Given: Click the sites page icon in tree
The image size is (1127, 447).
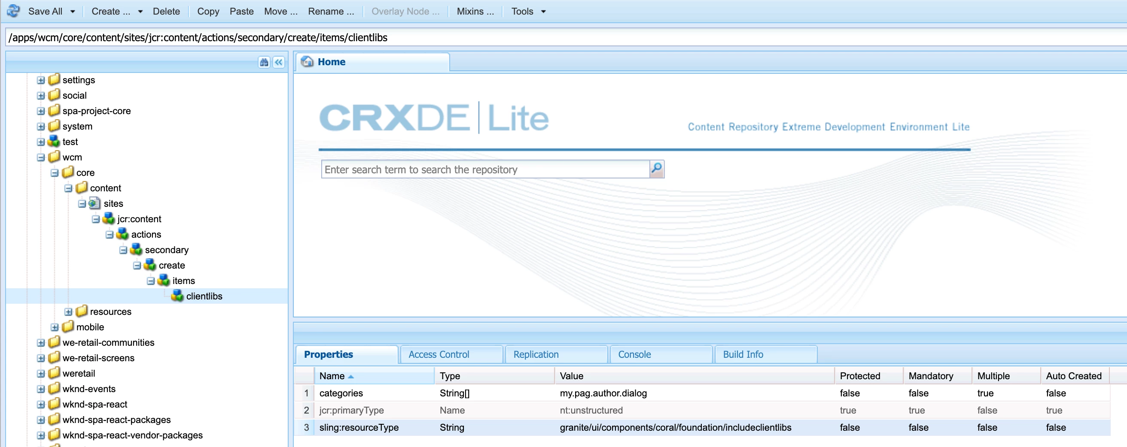Looking at the screenshot, I should click(x=94, y=203).
